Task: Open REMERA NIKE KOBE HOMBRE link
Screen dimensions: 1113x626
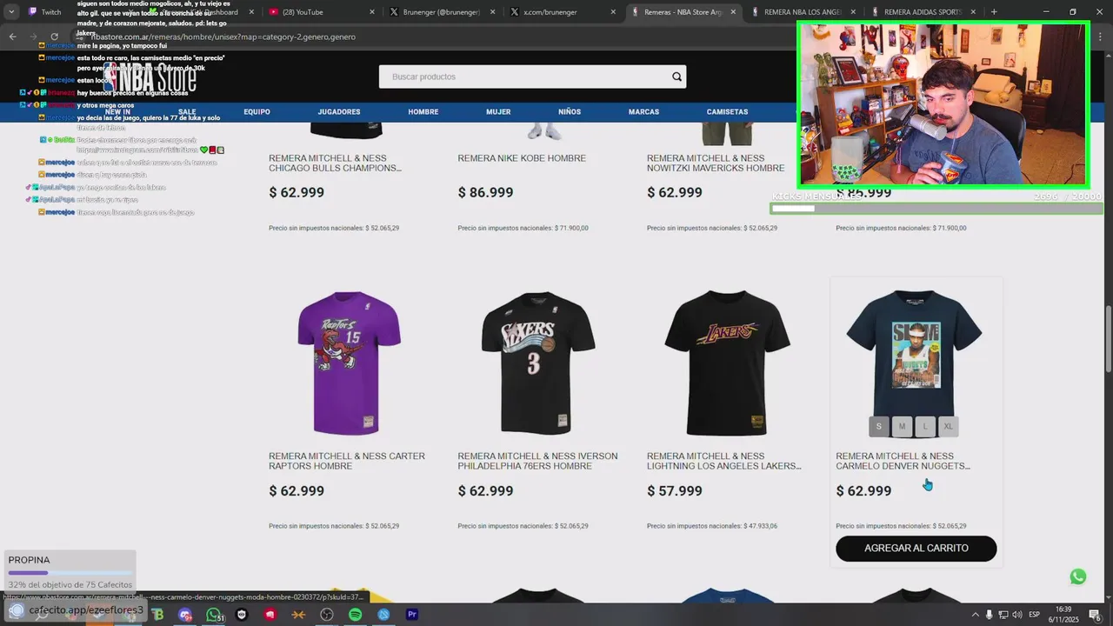Action: [x=522, y=158]
